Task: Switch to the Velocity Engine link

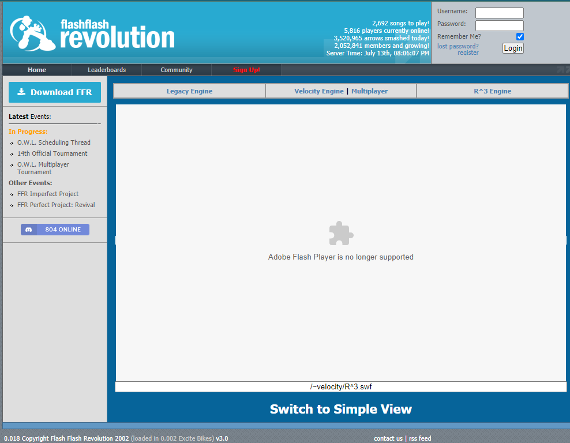Action: 319,91
